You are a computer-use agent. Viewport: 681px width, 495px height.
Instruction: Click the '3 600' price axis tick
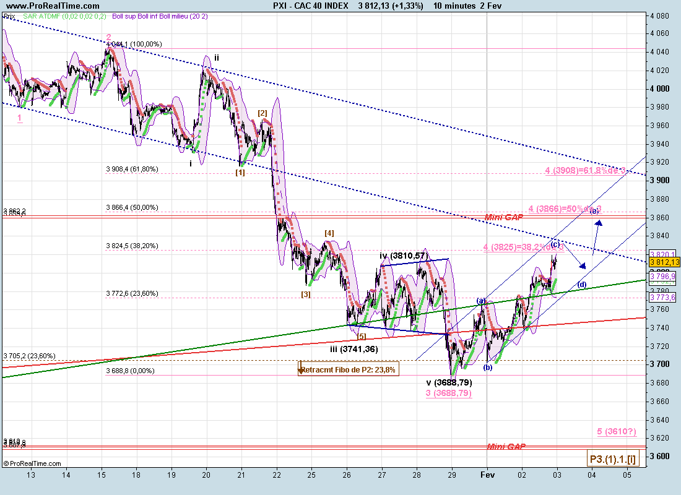point(660,456)
